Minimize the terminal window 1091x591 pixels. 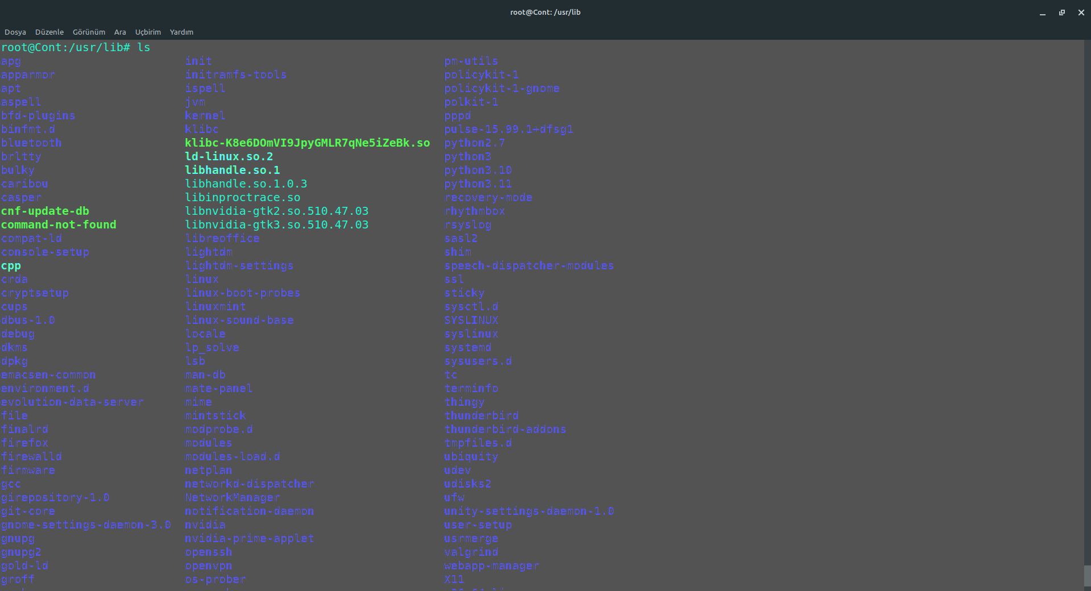pos(1043,13)
